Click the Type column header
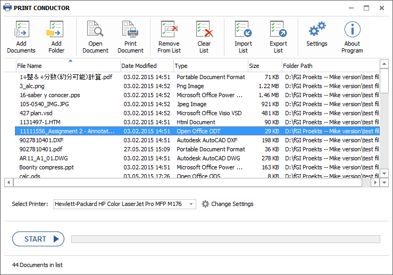 point(210,66)
